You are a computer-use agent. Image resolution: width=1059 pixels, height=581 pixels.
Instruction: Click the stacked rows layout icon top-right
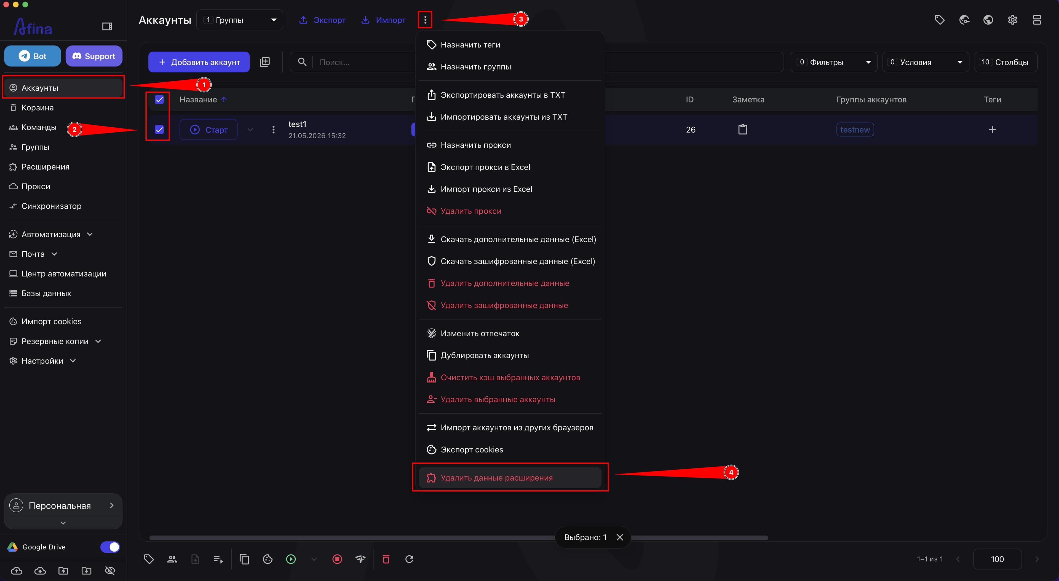[x=1037, y=20]
